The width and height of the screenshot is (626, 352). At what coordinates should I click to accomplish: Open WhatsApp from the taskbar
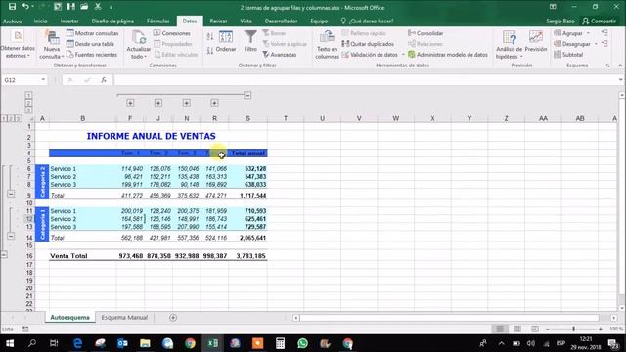click(302, 343)
